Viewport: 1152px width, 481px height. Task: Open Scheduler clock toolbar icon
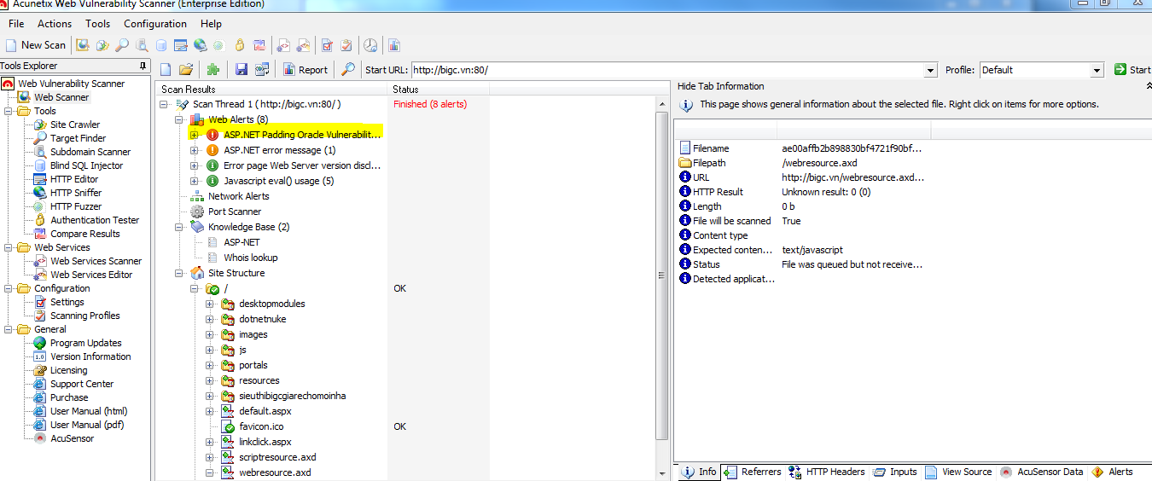[370, 45]
